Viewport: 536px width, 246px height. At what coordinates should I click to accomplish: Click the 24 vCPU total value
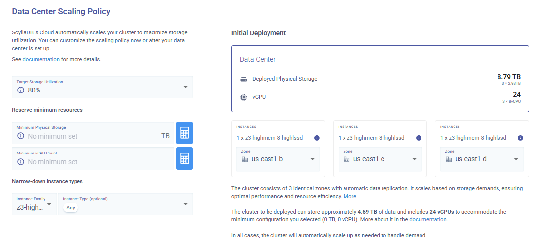pyautogui.click(x=517, y=95)
